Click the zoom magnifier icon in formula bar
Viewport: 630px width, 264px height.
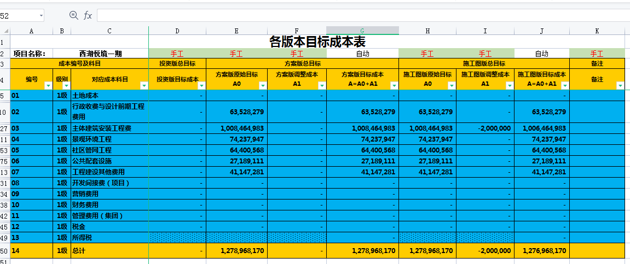coord(73,15)
